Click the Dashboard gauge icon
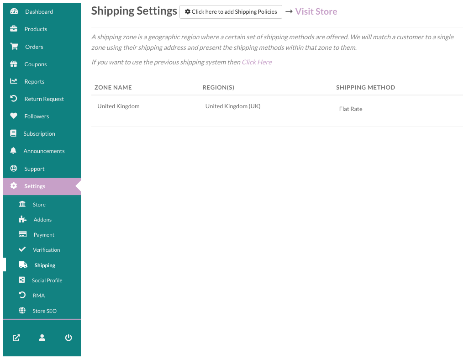Viewport: 474px width, 360px height. [x=14, y=11]
